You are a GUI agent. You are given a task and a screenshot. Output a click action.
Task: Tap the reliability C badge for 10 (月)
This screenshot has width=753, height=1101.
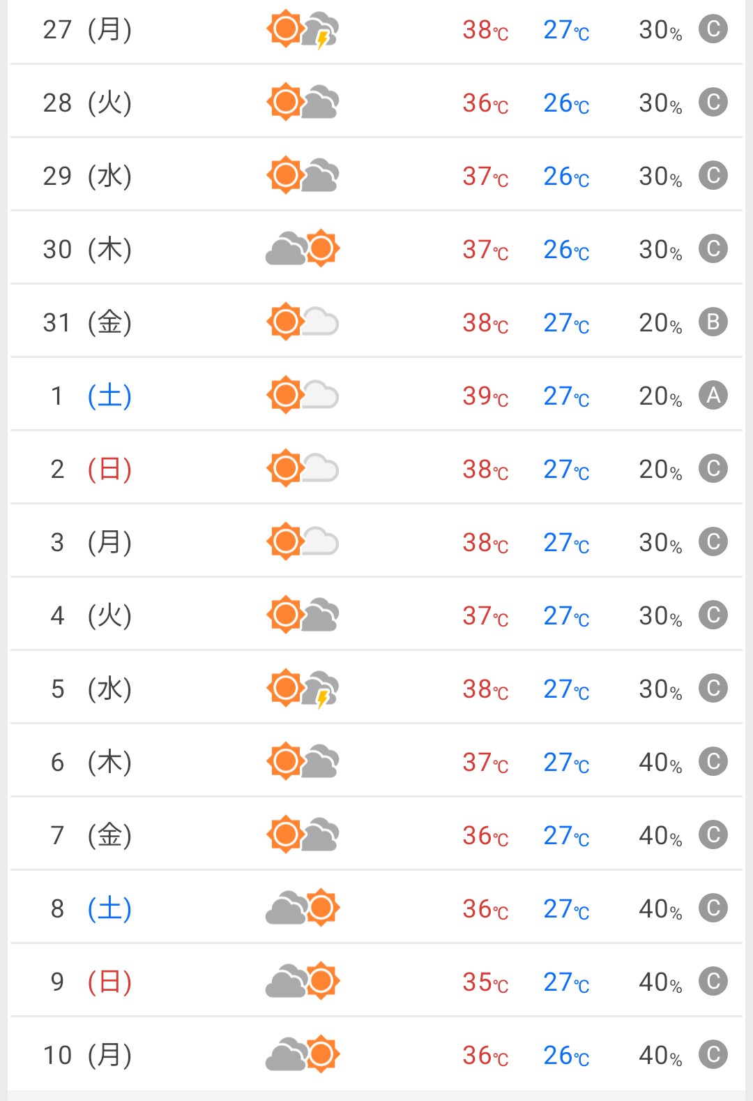click(713, 1054)
